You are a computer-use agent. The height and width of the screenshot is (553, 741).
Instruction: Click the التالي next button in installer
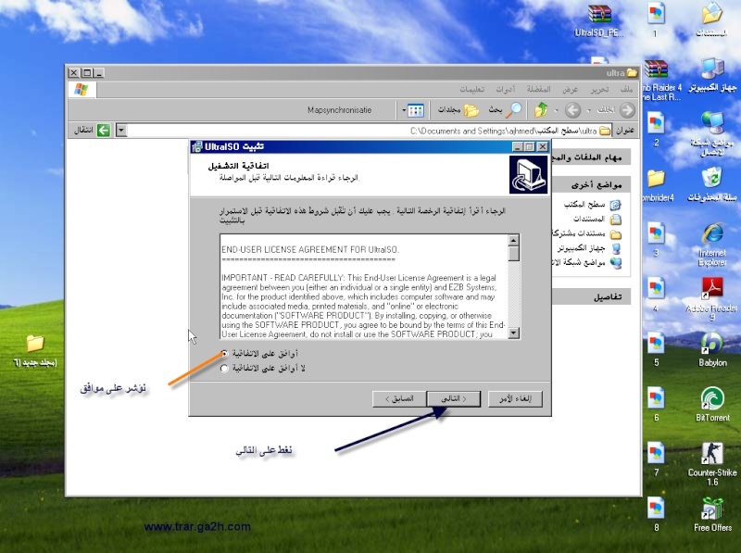pos(454,399)
